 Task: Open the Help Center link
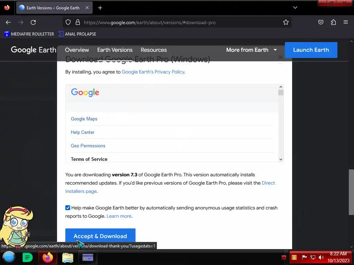click(x=83, y=132)
